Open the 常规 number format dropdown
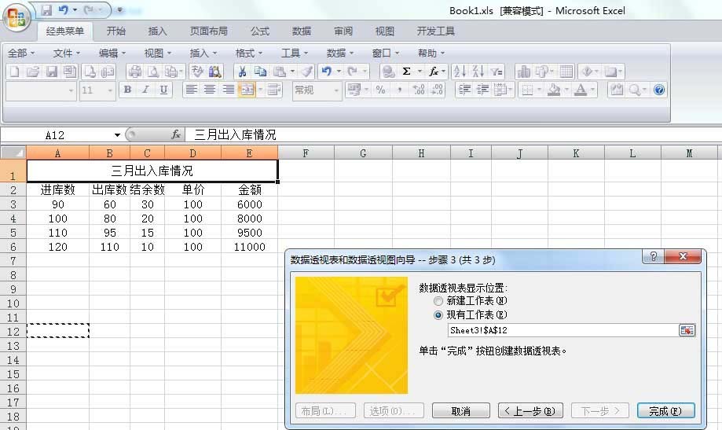The height and width of the screenshot is (430, 722). (x=336, y=90)
